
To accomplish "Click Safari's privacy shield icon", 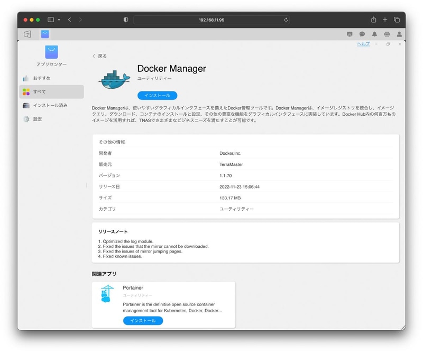I will (125, 20).
